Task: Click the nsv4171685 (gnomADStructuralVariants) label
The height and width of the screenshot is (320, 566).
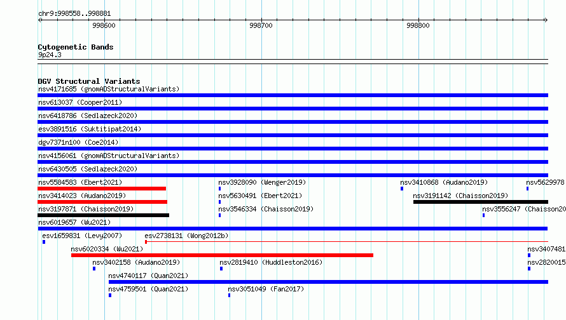Action: 109,89
